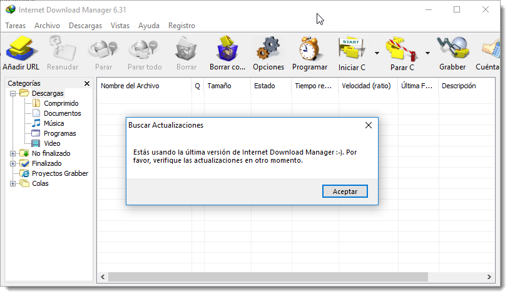Open the Iniciar Cola dropdown arrow
510x296 pixels.
[377, 53]
